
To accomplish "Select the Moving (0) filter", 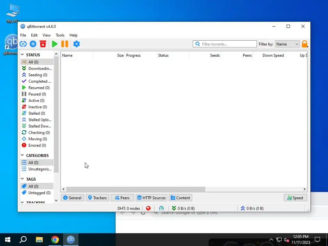I will click(x=37, y=139).
